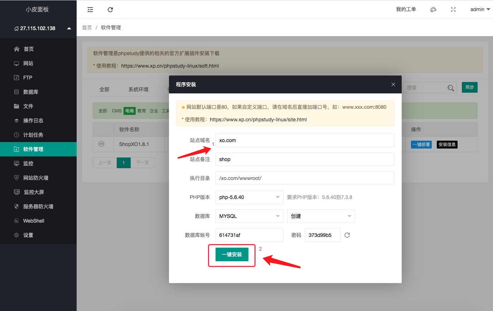Open the 创建 database option dropdown
493x311 pixels.
(321, 216)
